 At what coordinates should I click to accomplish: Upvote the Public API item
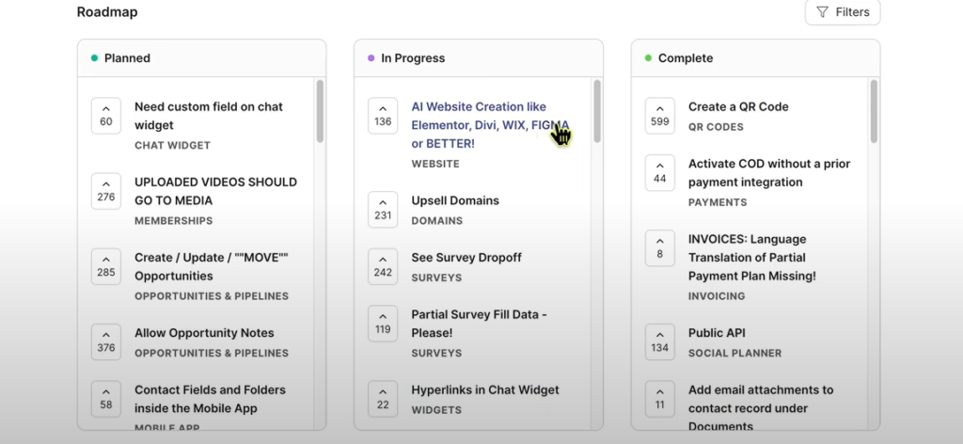659,342
